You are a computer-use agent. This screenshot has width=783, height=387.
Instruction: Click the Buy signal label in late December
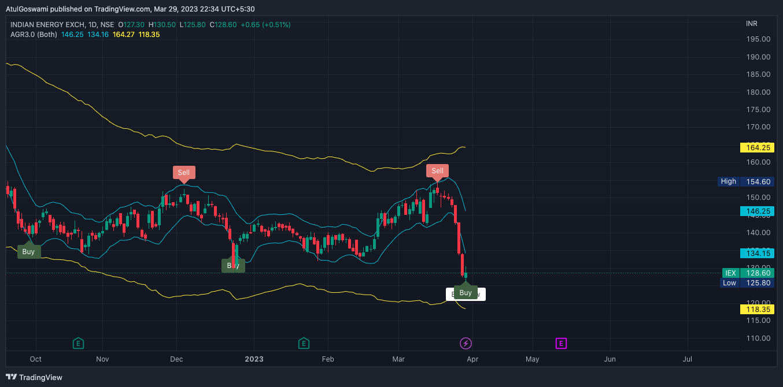(x=233, y=266)
